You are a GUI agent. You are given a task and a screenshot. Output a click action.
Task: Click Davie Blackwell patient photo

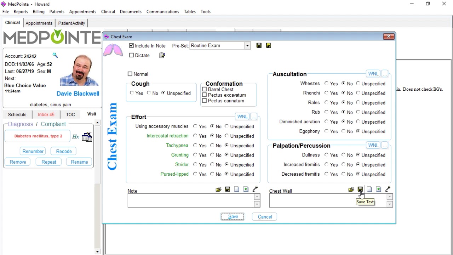[79, 70]
